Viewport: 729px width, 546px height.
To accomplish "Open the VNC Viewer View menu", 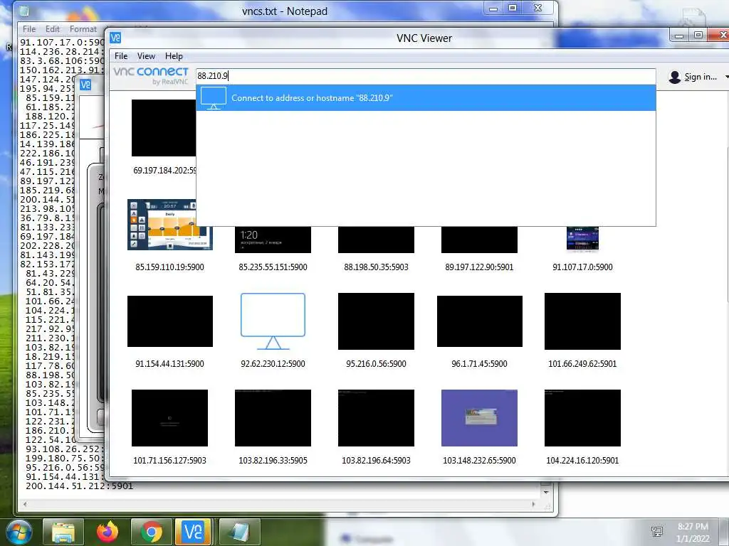I will click(146, 56).
